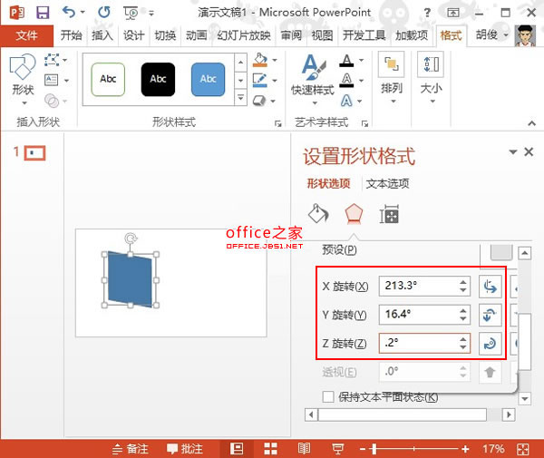Viewport: 544px width, 458px height.
Task: Open the shapes gallery (形状)
Action: point(23,80)
